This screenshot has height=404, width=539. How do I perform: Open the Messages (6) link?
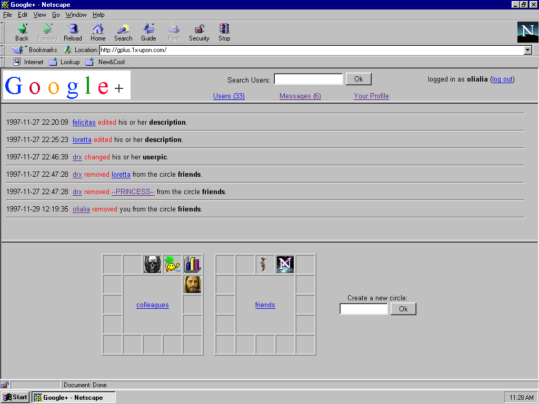[300, 96]
